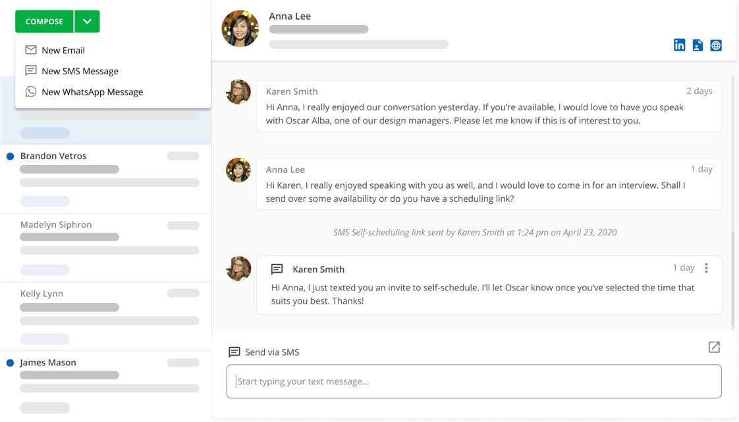Expand the Compose dropdown arrow

click(87, 22)
